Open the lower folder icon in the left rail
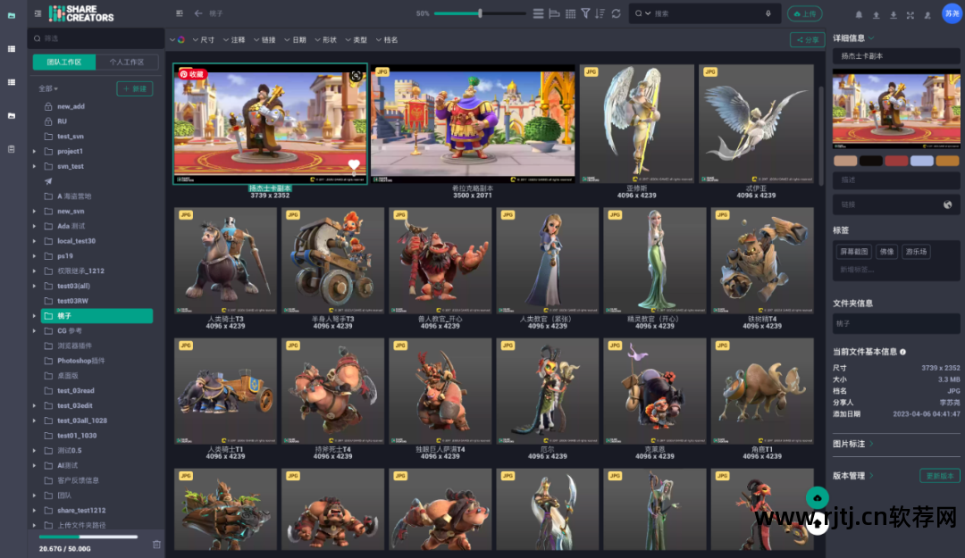Screen dimensions: 965x558 (12, 116)
